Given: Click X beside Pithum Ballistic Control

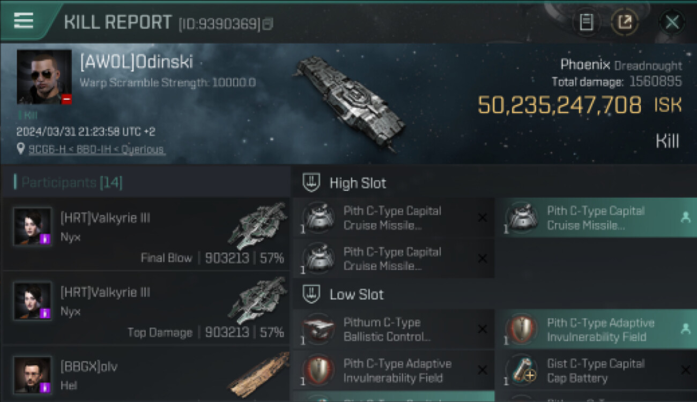Looking at the screenshot, I should [x=482, y=330].
